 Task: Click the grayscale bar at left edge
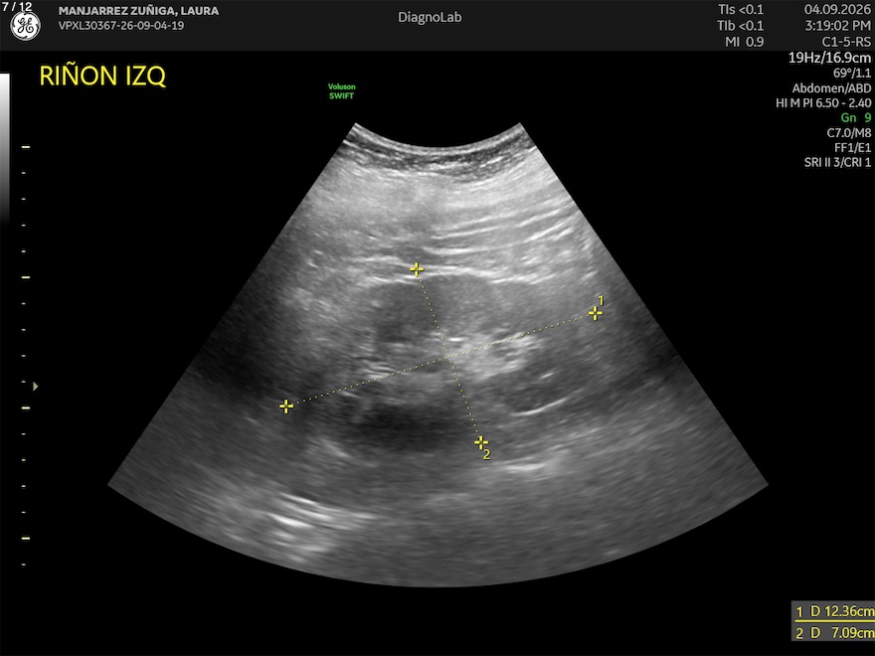pos(4,148)
